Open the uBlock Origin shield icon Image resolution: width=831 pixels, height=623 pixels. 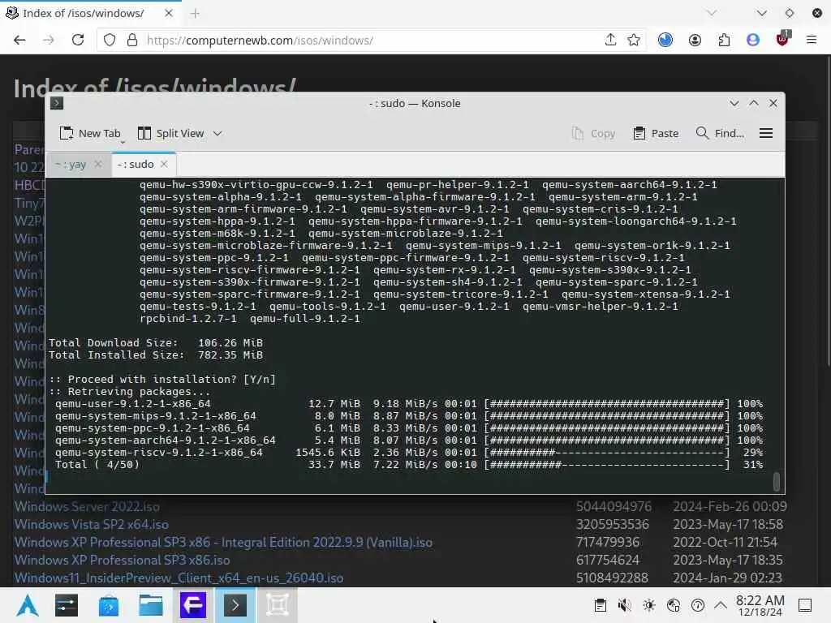click(783, 39)
